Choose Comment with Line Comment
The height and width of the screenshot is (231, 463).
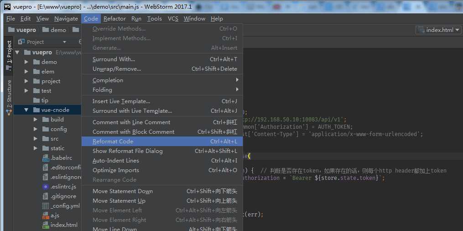tap(162, 122)
